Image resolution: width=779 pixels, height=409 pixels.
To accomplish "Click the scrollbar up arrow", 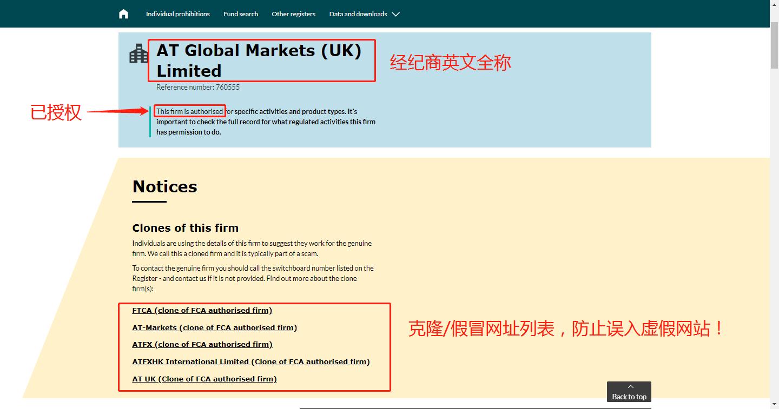I will (x=774, y=4).
